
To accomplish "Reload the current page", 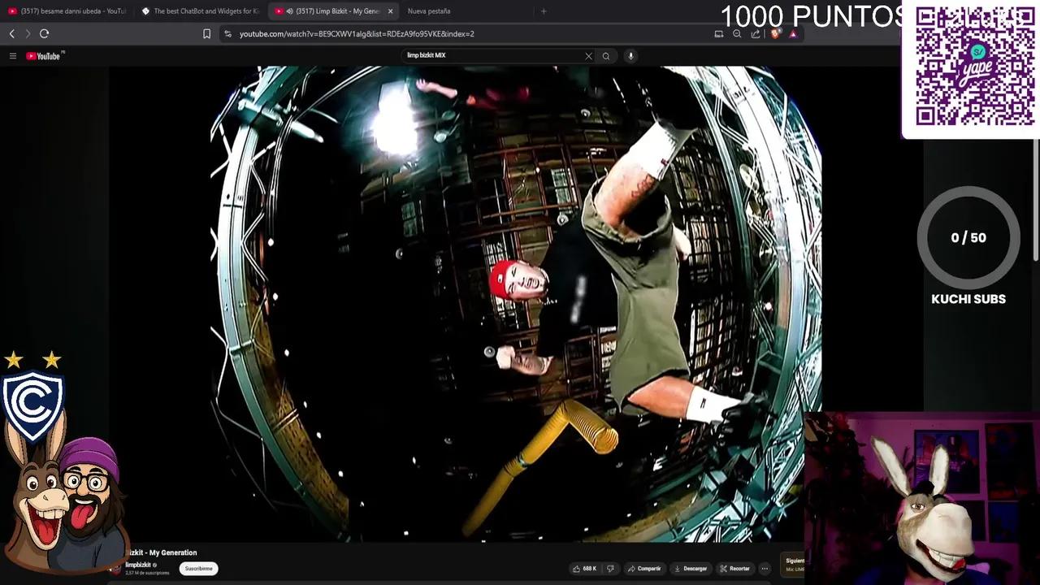I will coord(45,34).
